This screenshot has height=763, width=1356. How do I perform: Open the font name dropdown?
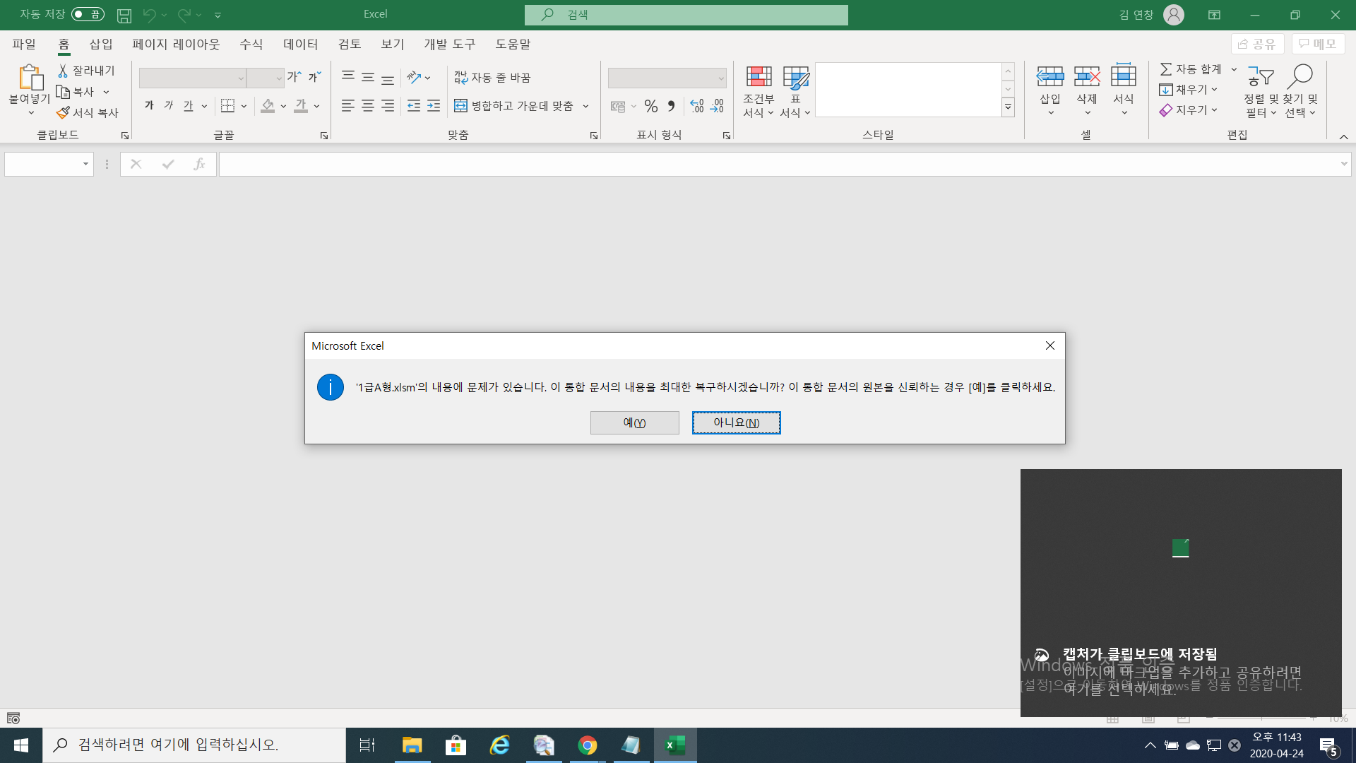[241, 78]
